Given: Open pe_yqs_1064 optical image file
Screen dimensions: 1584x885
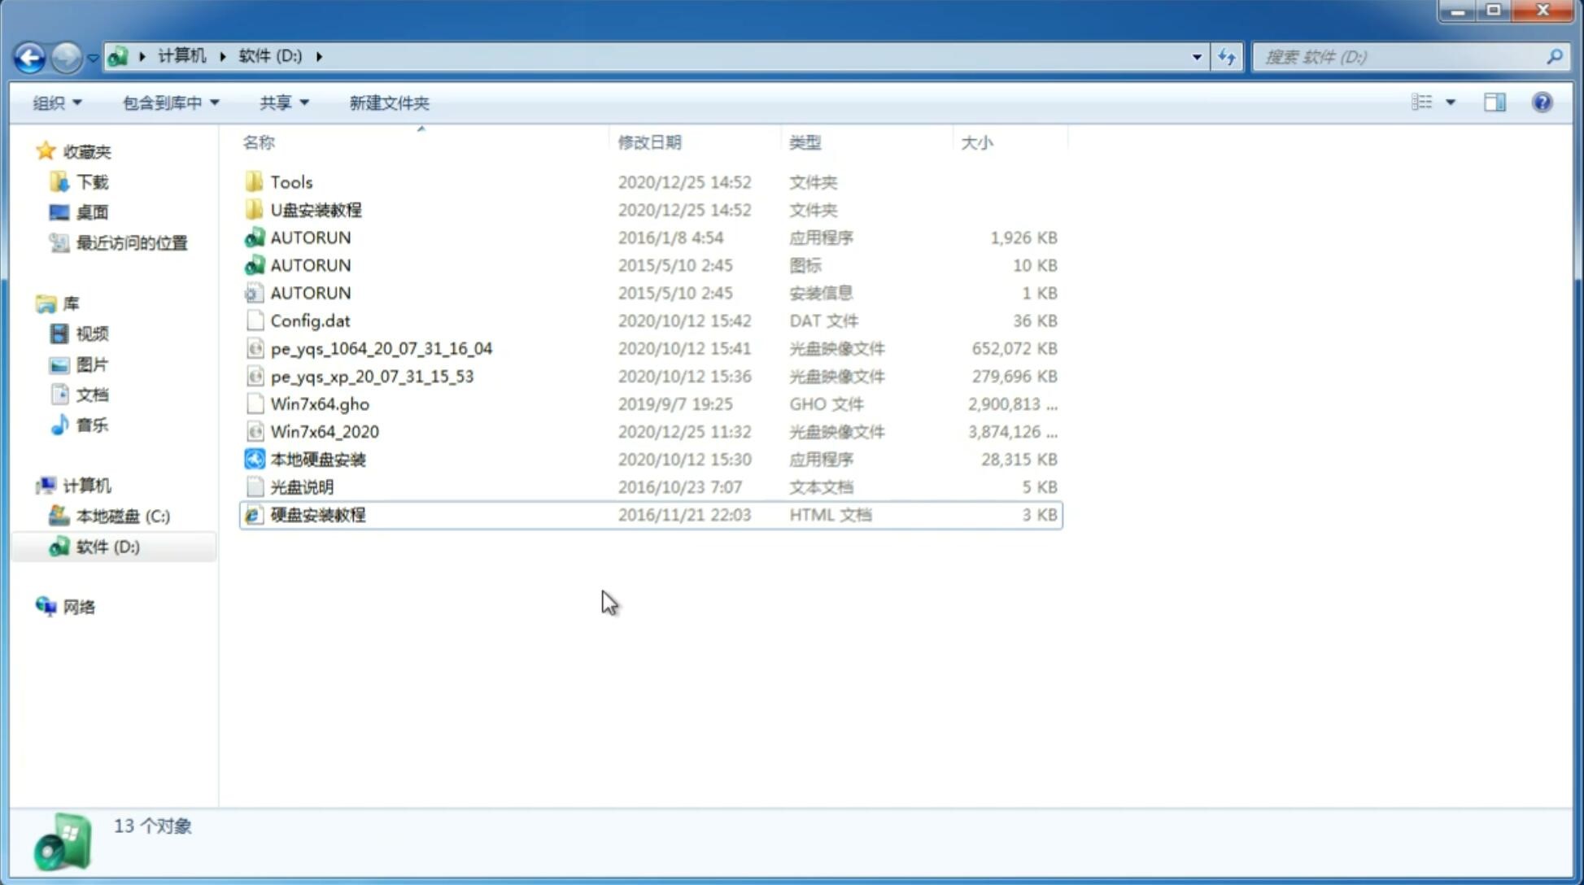Looking at the screenshot, I should pyautogui.click(x=381, y=348).
